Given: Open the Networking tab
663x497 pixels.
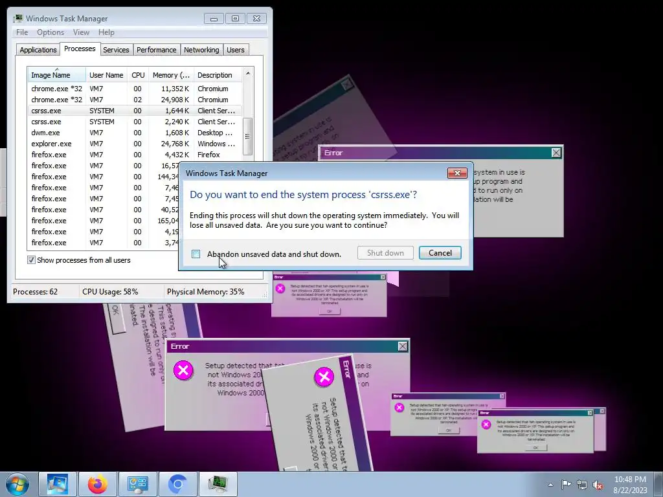Looking at the screenshot, I should [x=201, y=50].
